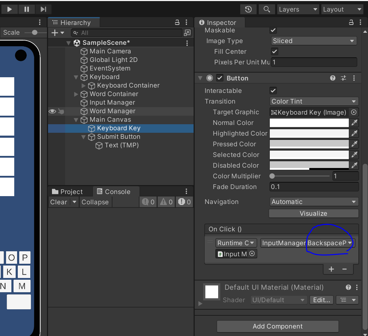Viewport: 368px width, 336px height.
Task: Click the Visualize button
Action: click(x=314, y=214)
